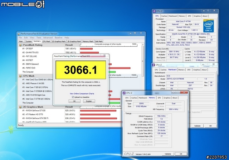Select the Summary tab in PerformanceTest
Image resolution: width=229 pixels, height=160 pixels.
pos(37,41)
